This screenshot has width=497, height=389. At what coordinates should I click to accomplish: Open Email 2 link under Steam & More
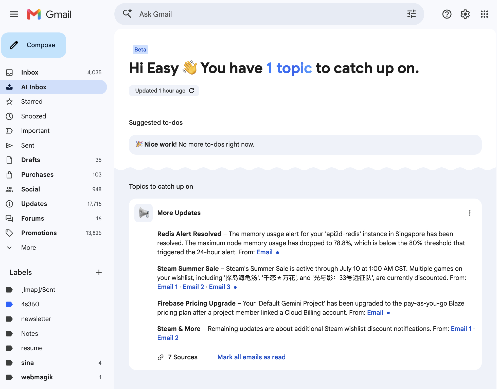click(x=168, y=338)
